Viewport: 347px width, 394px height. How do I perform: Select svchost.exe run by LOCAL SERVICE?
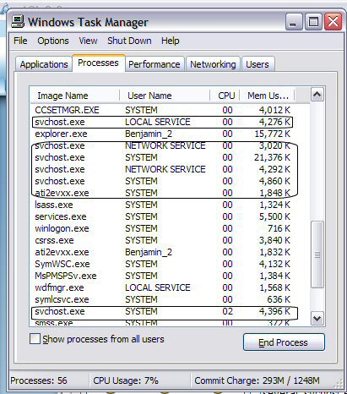tap(170, 122)
